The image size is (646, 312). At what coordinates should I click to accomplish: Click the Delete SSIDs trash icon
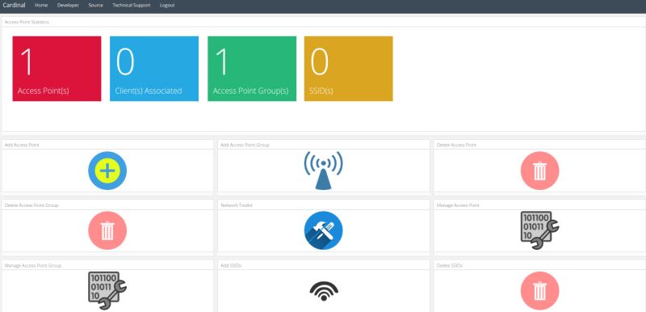(x=539, y=290)
